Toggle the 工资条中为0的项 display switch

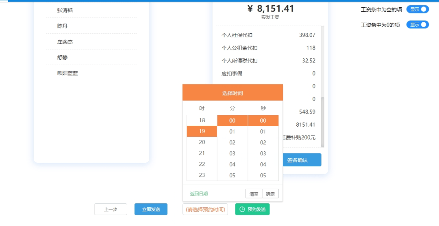(x=417, y=25)
